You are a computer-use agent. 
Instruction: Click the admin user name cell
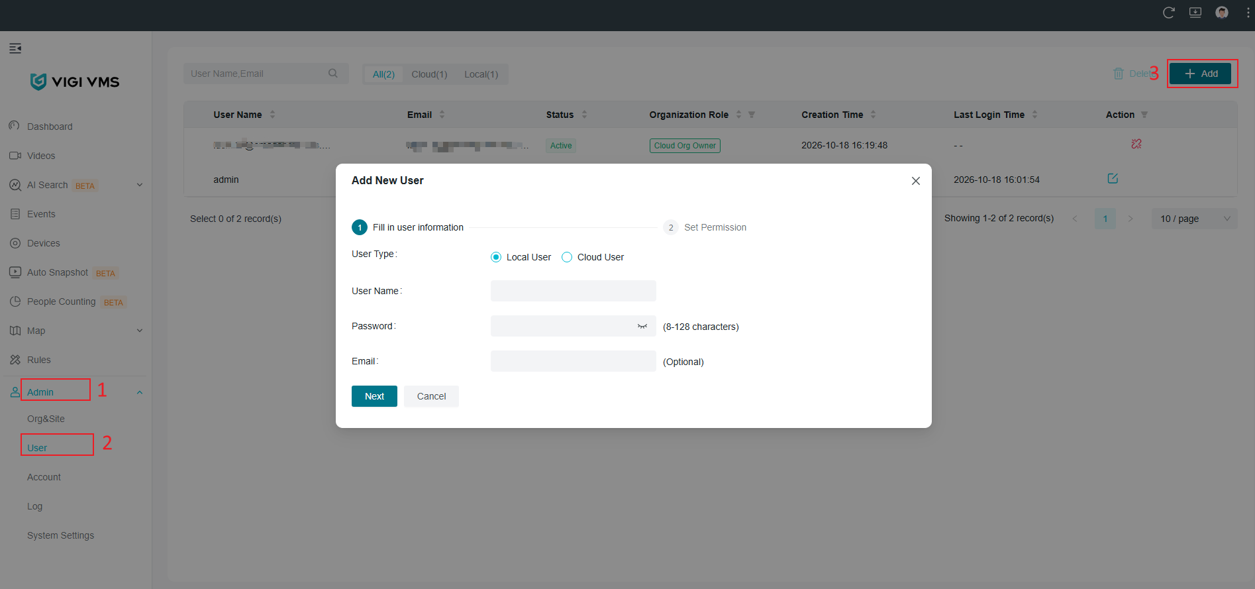[226, 180]
